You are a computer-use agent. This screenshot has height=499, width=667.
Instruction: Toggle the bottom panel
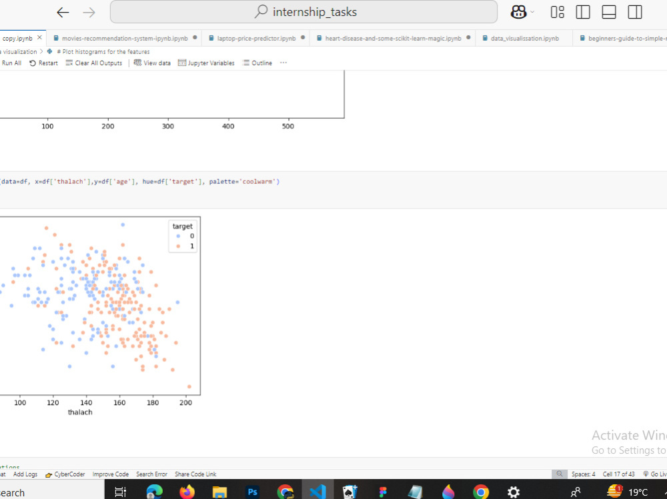(609, 12)
